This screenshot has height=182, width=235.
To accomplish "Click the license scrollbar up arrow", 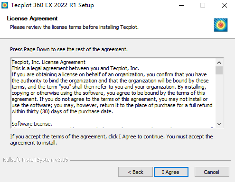I will click(x=219, y=63).
